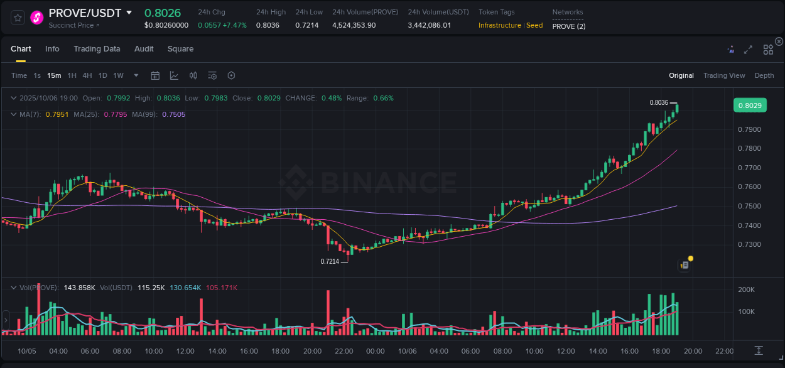The image size is (785, 368).
Task: Switch to the Trading Data tab
Action: point(97,48)
